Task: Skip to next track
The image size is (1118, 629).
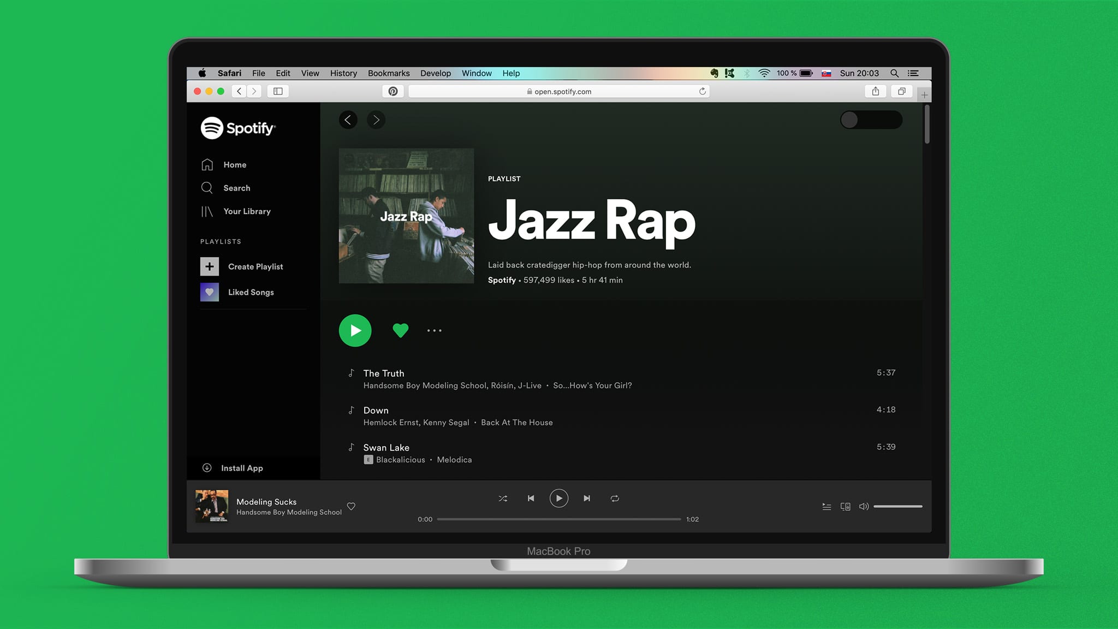Action: point(587,499)
